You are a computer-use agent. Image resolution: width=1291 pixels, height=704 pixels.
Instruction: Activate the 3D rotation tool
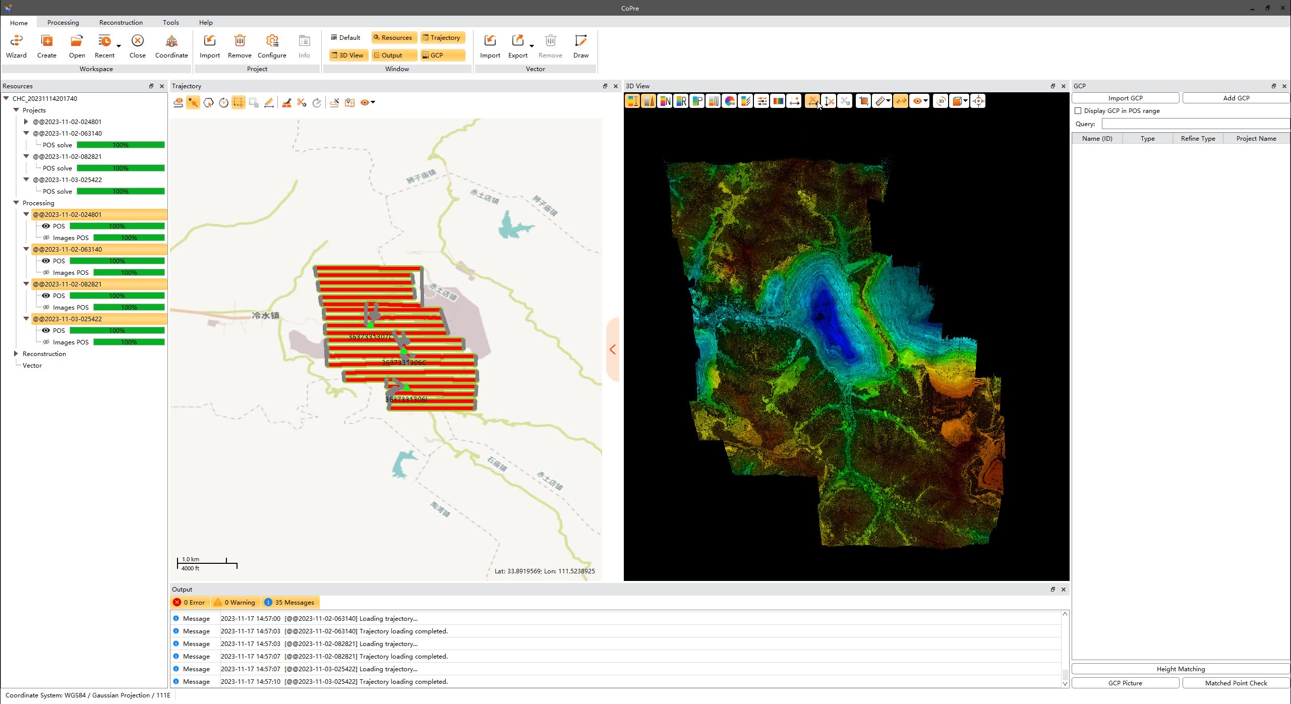point(940,101)
